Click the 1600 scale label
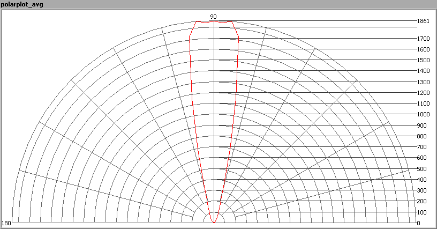 pos(423,49)
